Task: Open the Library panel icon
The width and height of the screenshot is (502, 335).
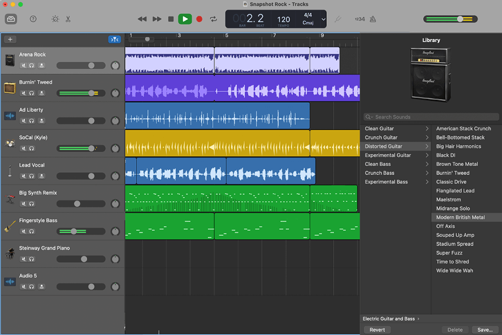Action: tap(11, 19)
